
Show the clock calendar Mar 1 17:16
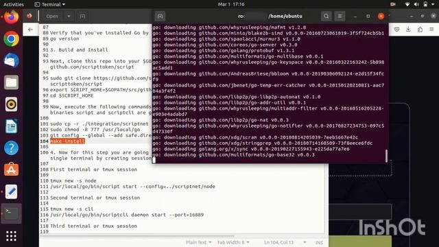tap(231, 4)
